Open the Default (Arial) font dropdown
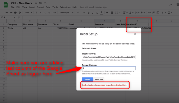 [x=67, y=13]
